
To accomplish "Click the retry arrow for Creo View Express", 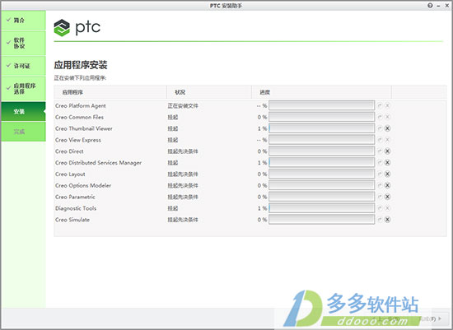I will tap(380, 140).
